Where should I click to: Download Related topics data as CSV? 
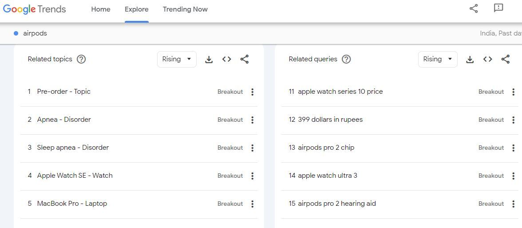point(209,60)
